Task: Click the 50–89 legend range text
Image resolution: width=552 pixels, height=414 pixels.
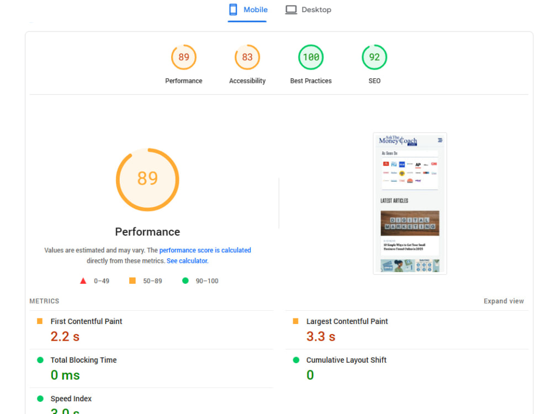Action: pos(152,281)
